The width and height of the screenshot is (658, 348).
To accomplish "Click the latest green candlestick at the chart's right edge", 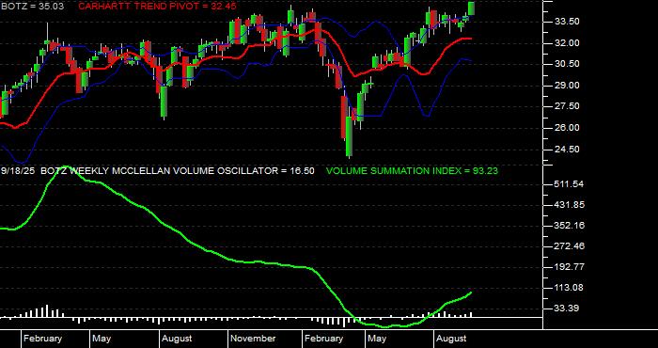I will 471,8.
